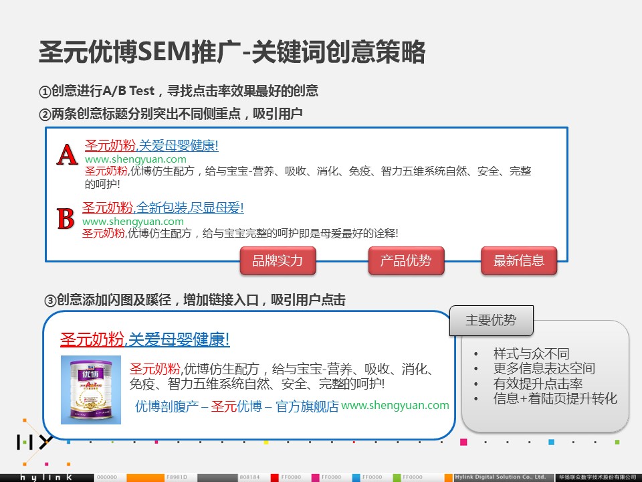Viewport: 642px width, 482px height.
Task: Click the red letter B icon
Action: 66,218
